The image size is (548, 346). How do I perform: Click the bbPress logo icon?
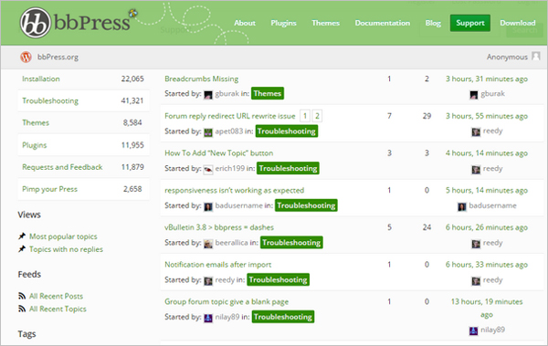tap(35, 23)
